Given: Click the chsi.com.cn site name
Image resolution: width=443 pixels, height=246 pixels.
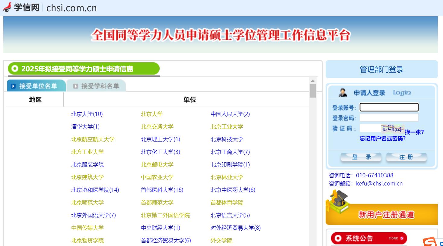Looking at the screenshot, I should tap(72, 8).
